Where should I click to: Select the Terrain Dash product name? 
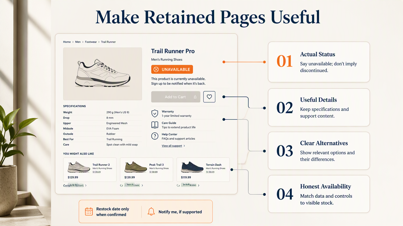214,165
